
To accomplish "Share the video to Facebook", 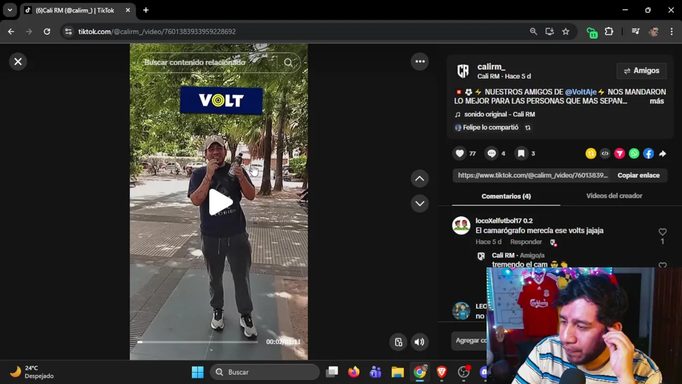I will (x=648, y=154).
